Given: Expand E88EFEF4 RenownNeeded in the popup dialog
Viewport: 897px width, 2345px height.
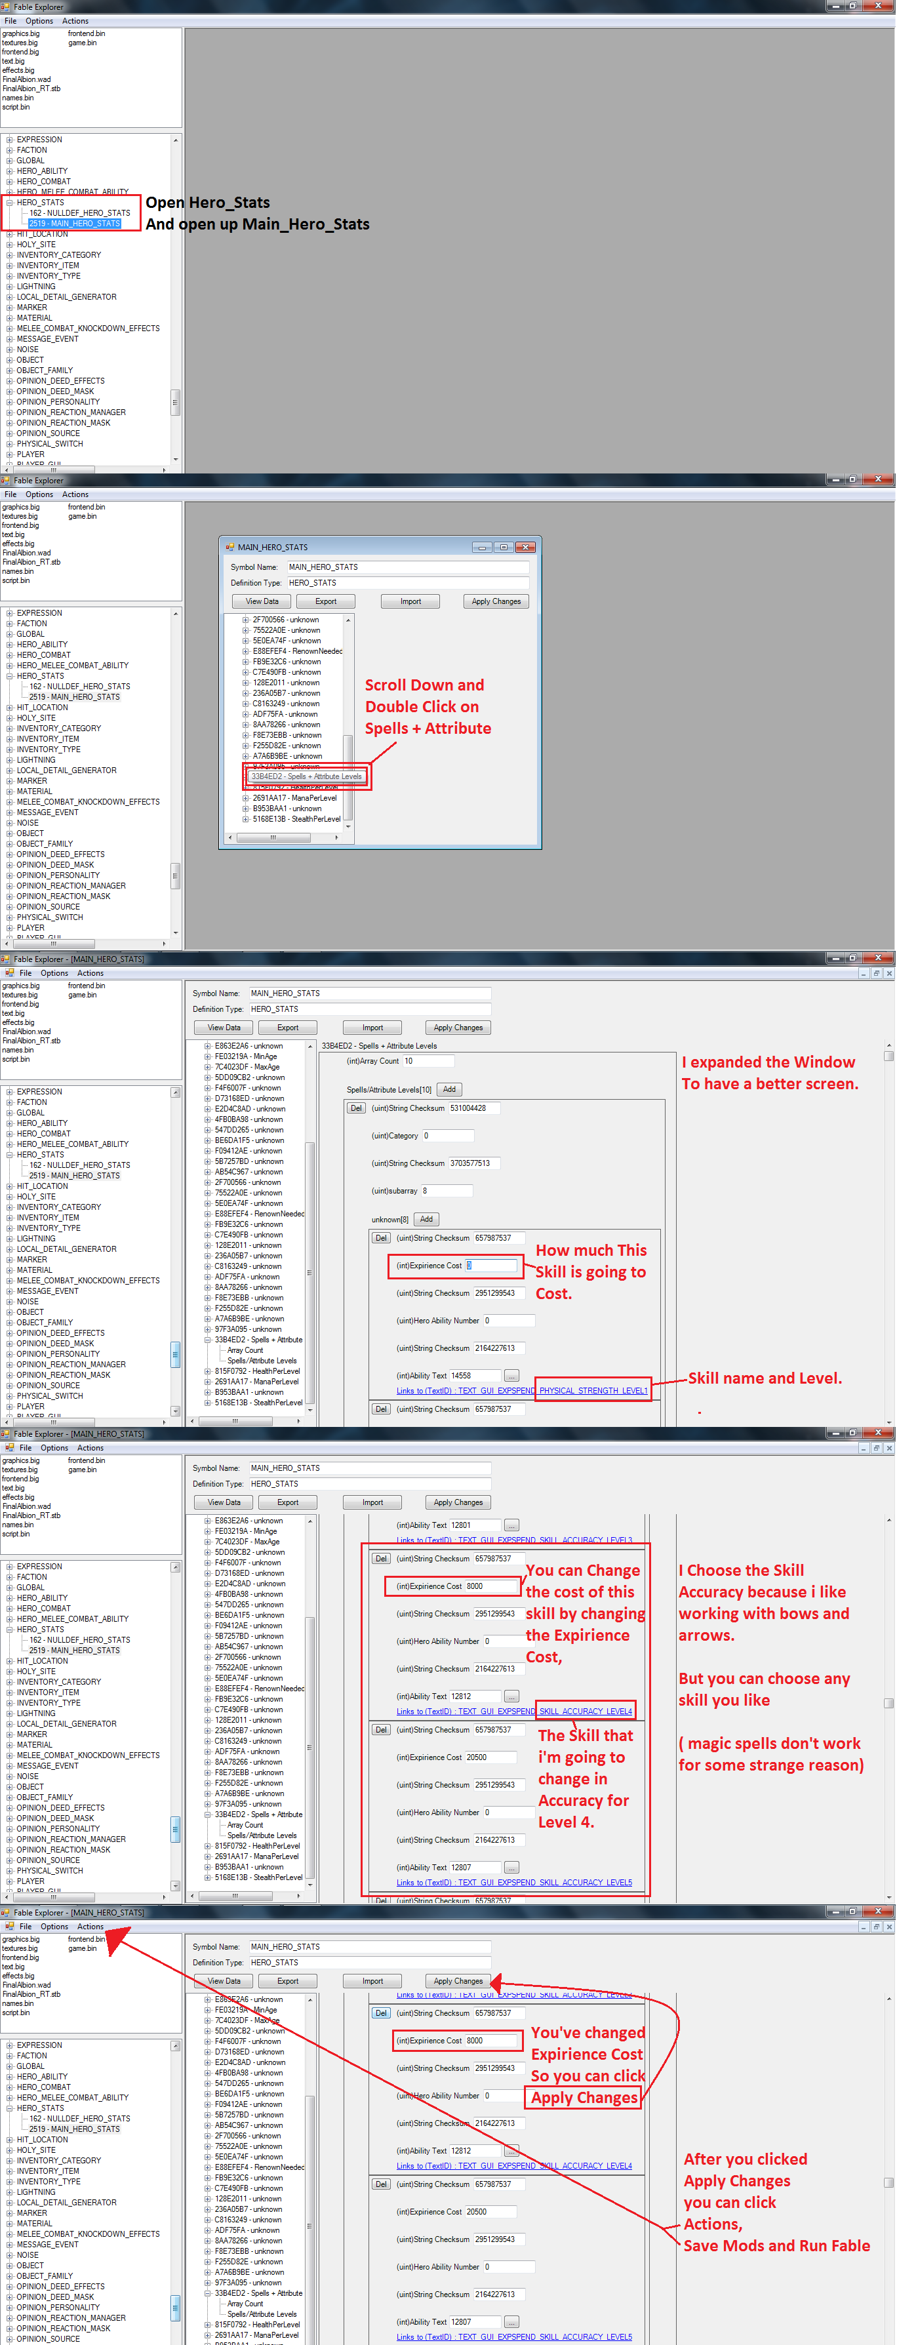Looking at the screenshot, I should (245, 651).
